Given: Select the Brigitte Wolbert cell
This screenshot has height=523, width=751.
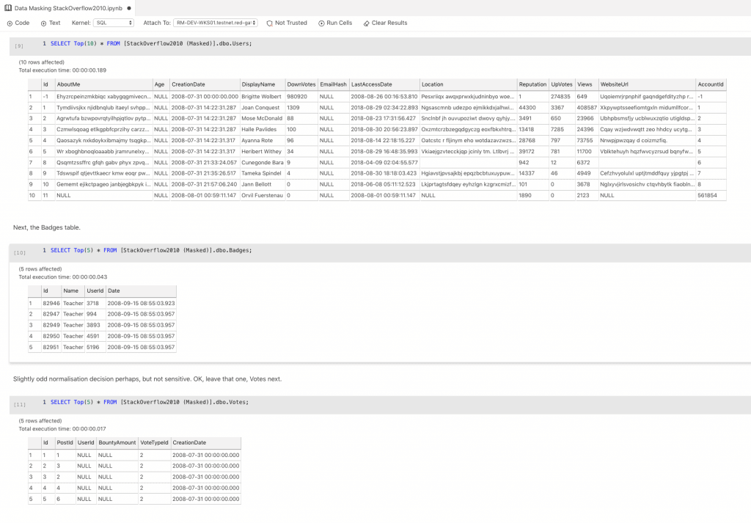Looking at the screenshot, I should point(262,96).
